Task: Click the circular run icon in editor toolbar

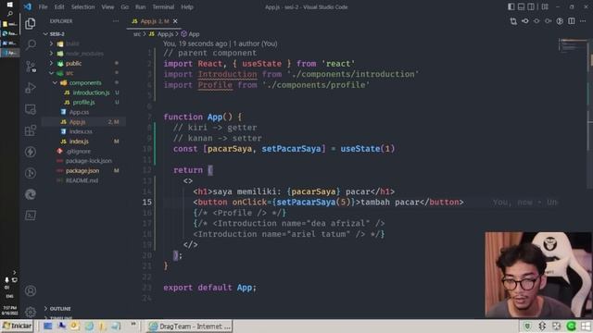Action: click(560, 21)
